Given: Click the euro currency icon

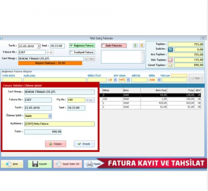Looking at the screenshot, I should tap(142, 46).
